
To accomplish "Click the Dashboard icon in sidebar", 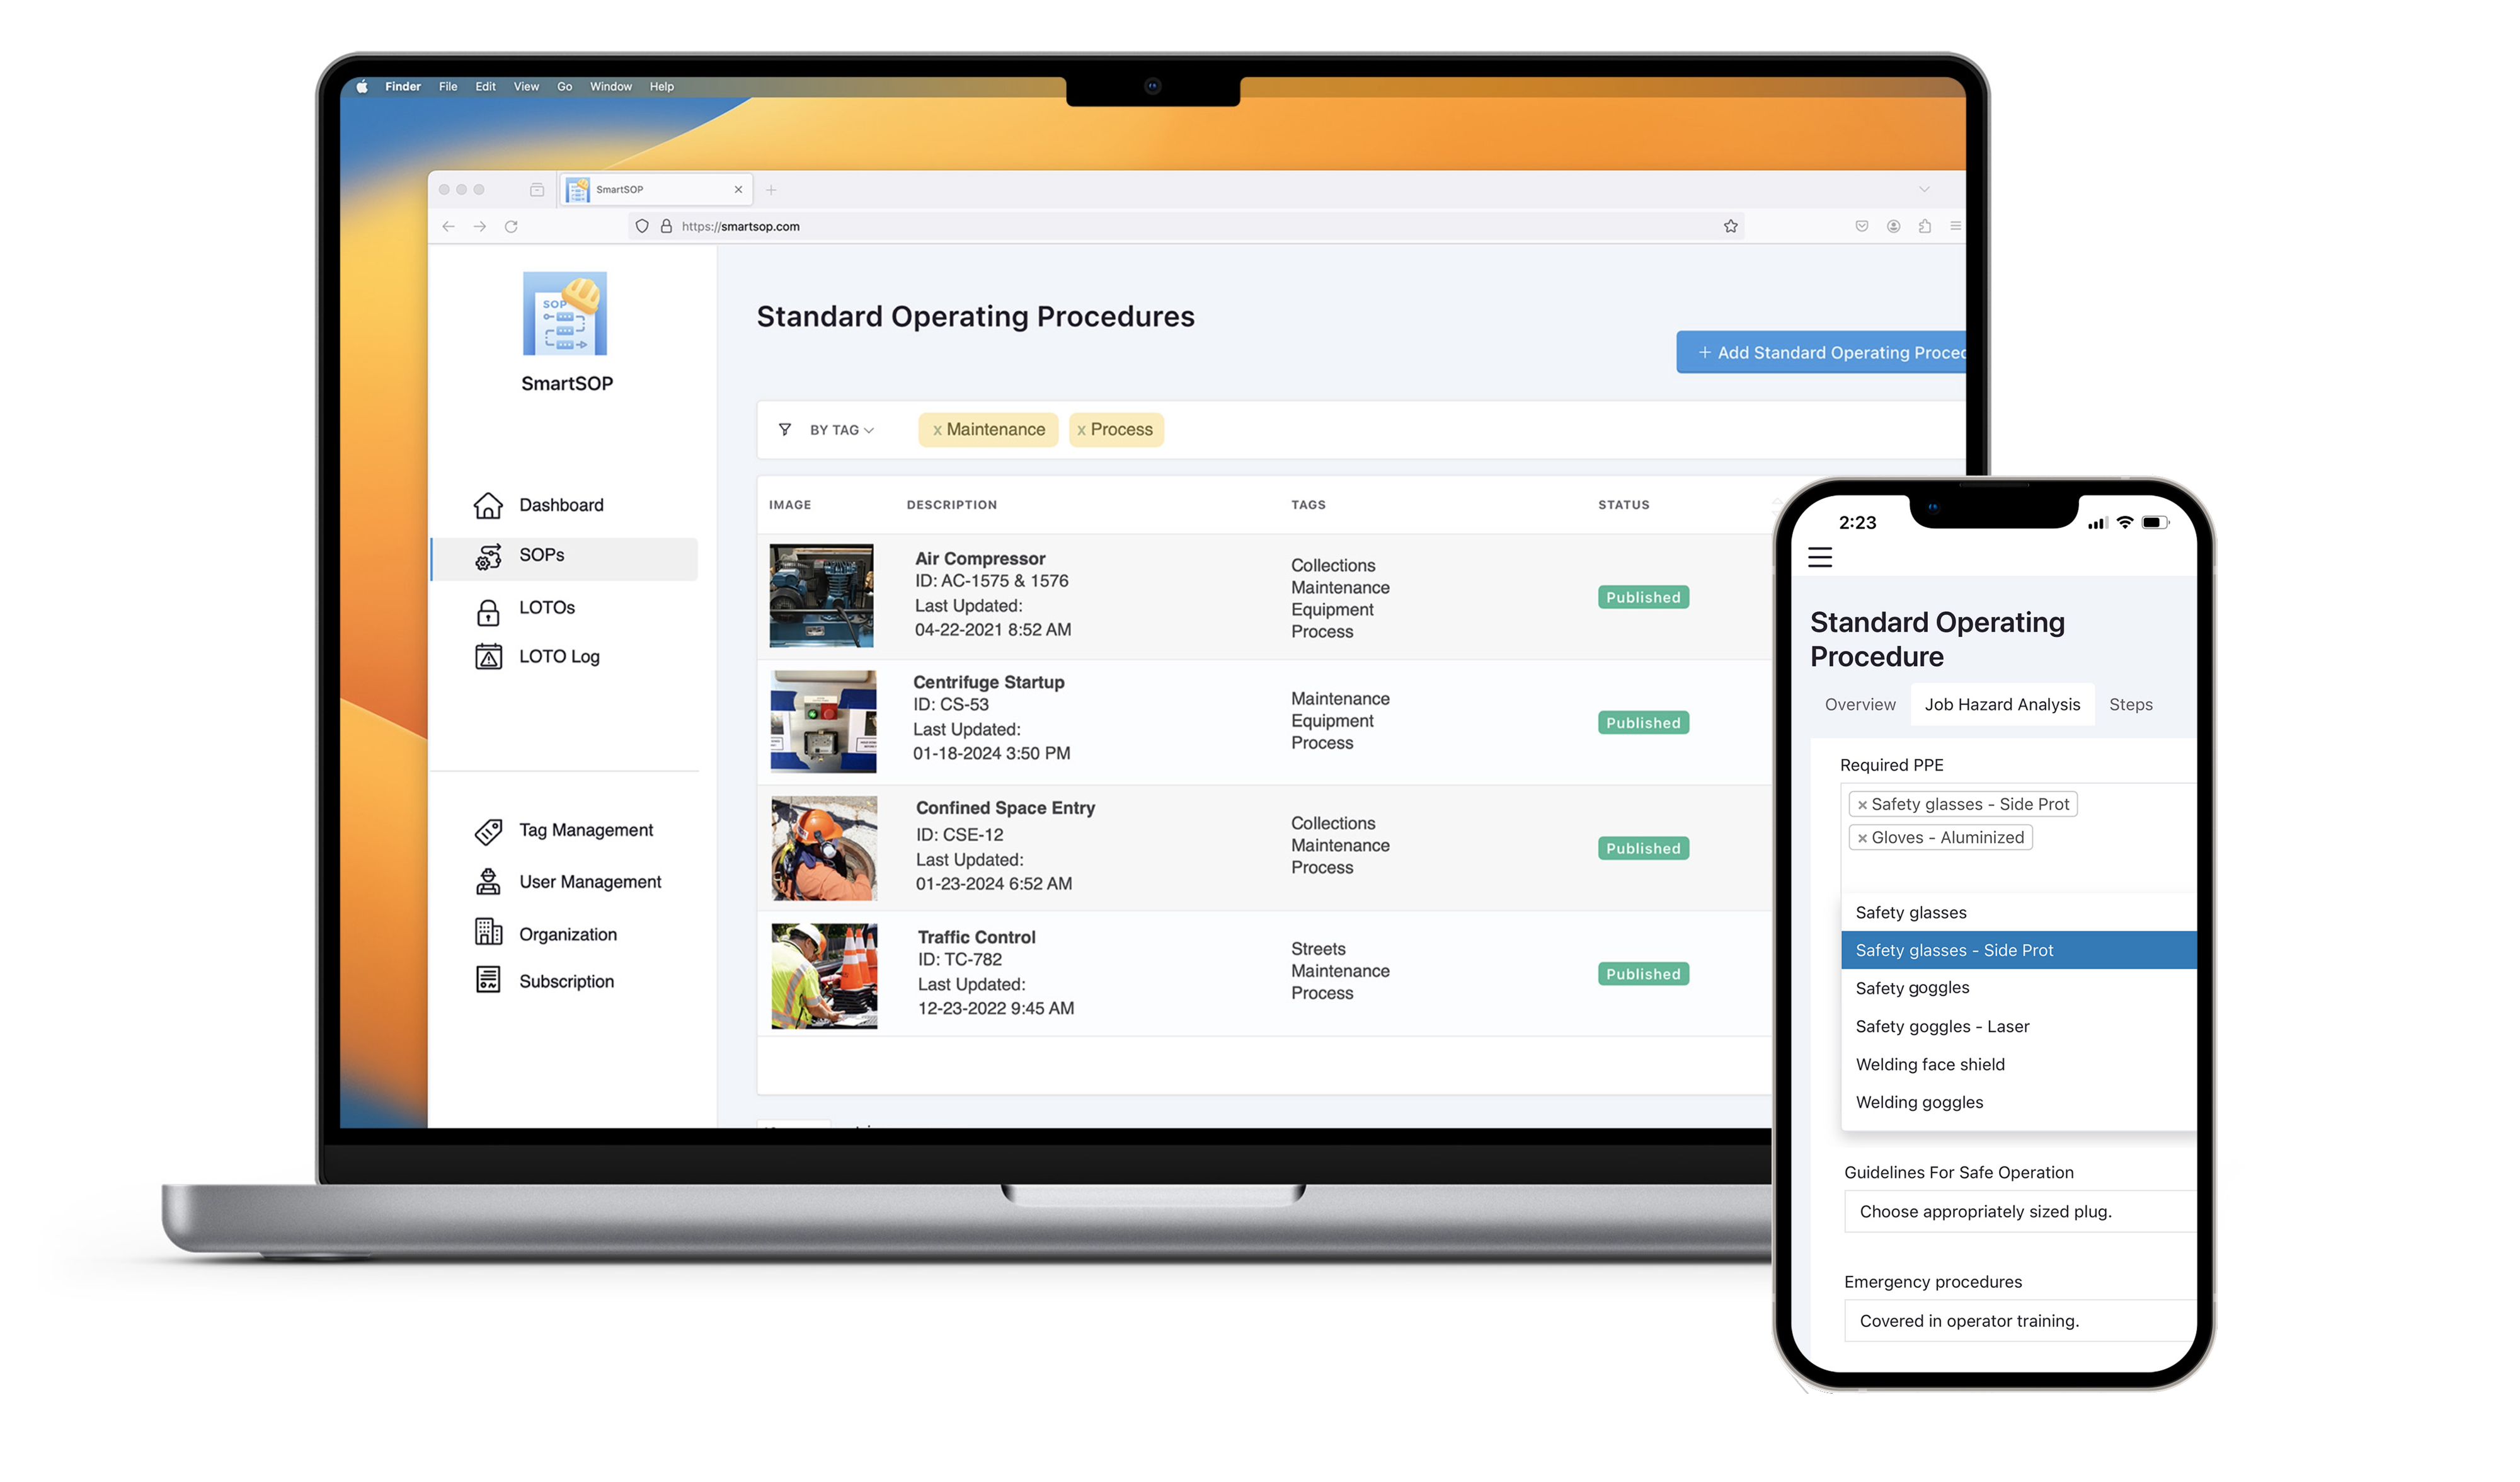I will [x=488, y=505].
